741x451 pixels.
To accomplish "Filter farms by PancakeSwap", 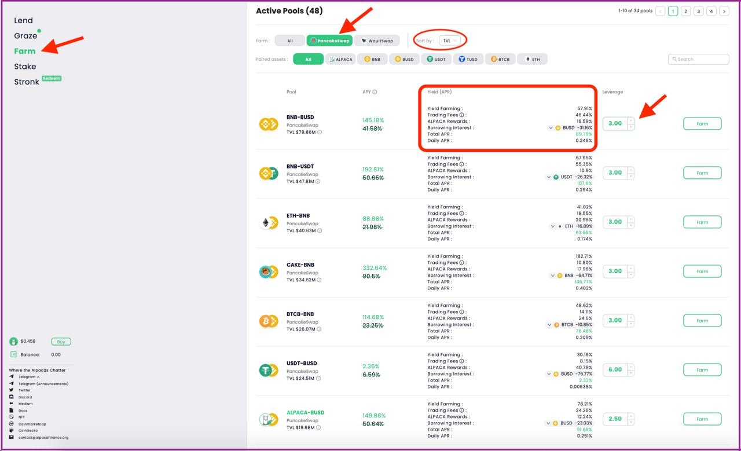I will [329, 41].
